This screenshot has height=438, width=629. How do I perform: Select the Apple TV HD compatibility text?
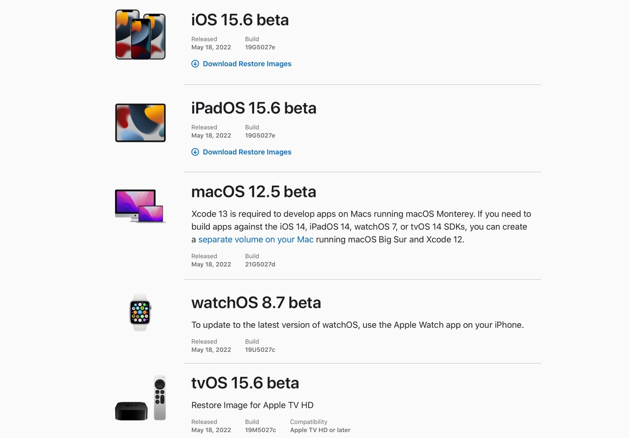coord(319,430)
